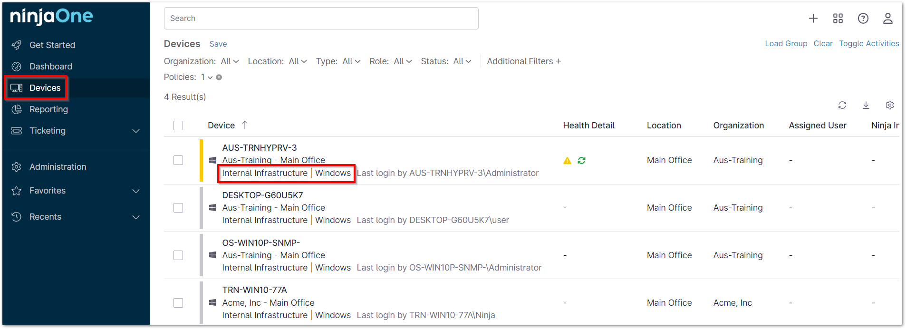Click the plus add-new icon in top bar
Image resolution: width=906 pixels, height=329 pixels.
[813, 19]
